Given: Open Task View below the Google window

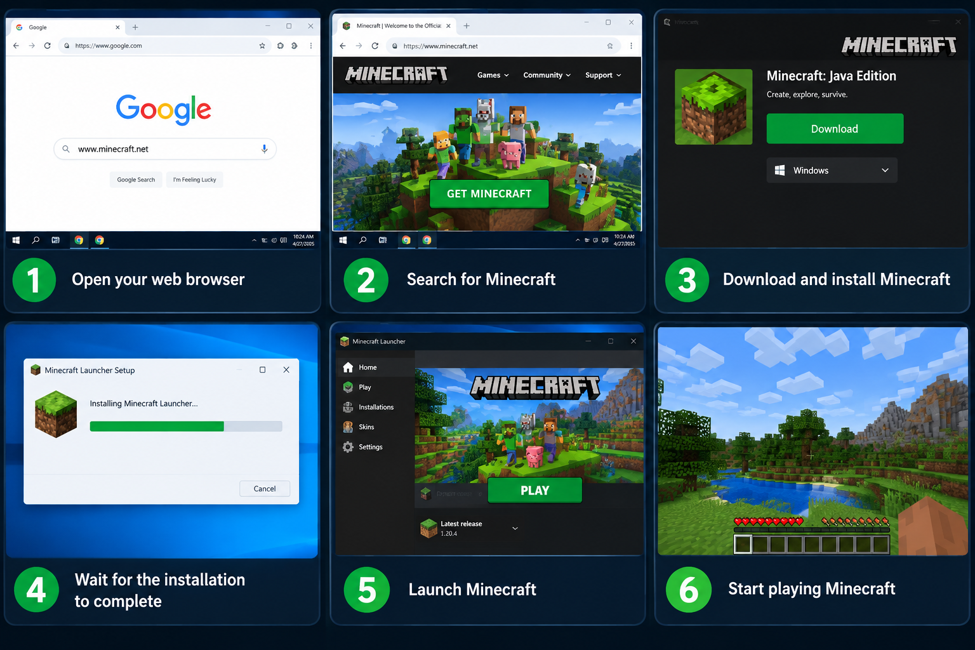Looking at the screenshot, I should tap(56, 240).
